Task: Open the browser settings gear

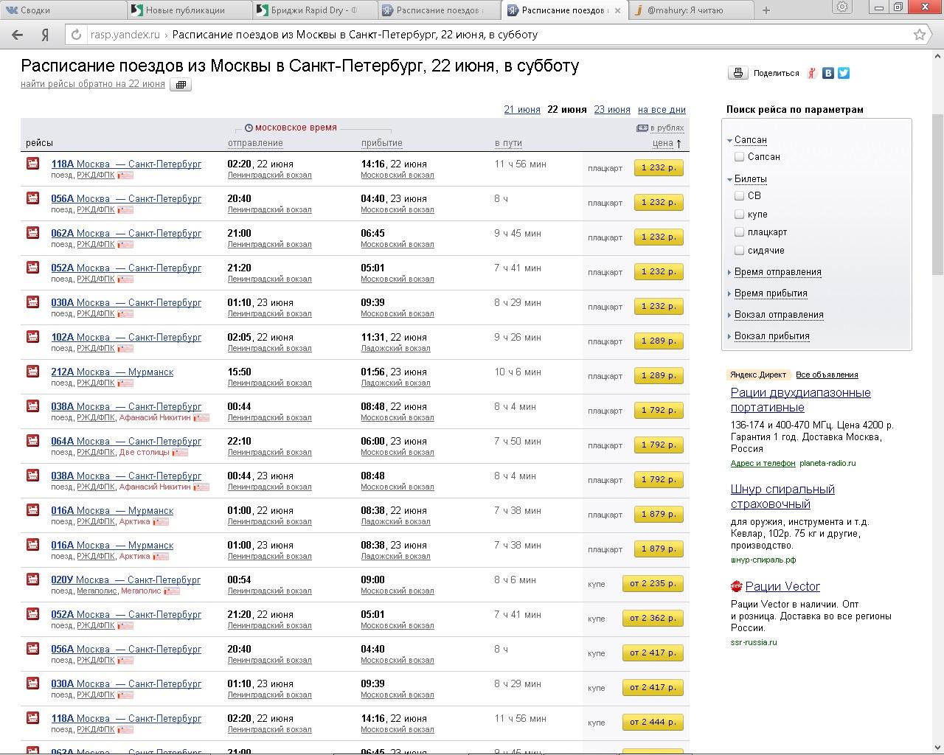Action: tap(842, 8)
